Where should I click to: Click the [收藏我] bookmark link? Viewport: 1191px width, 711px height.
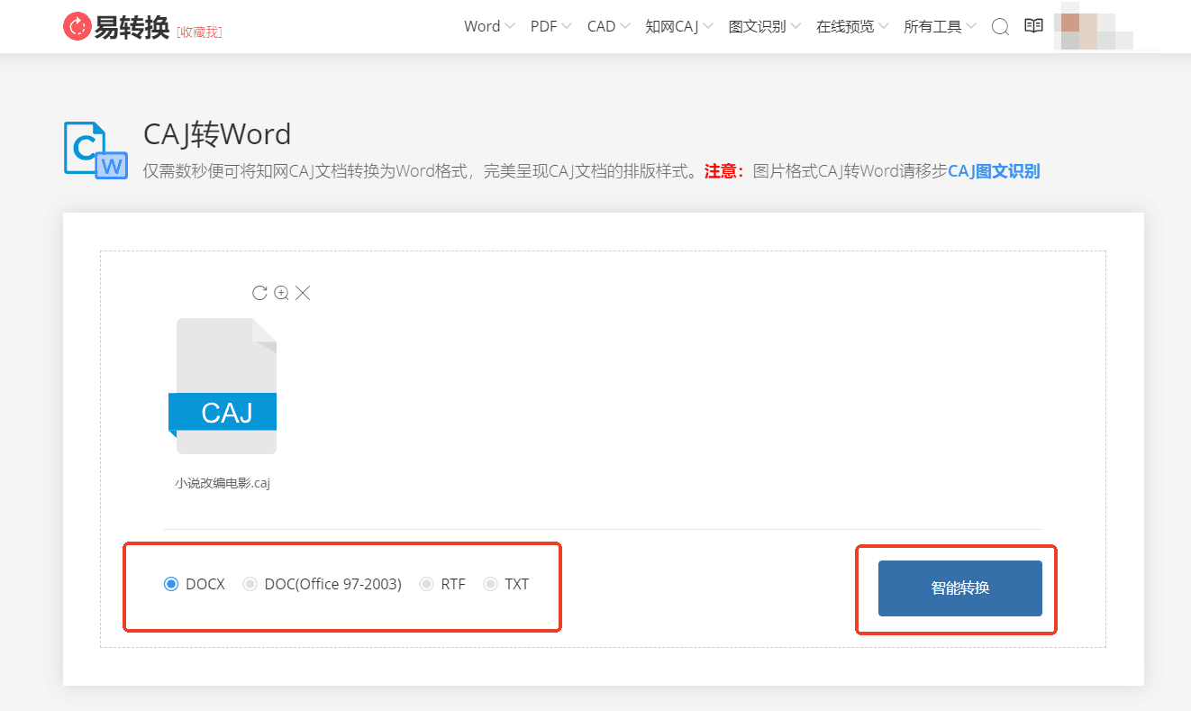click(x=198, y=30)
